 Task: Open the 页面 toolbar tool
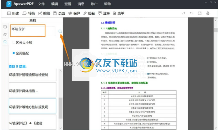(59, 13)
